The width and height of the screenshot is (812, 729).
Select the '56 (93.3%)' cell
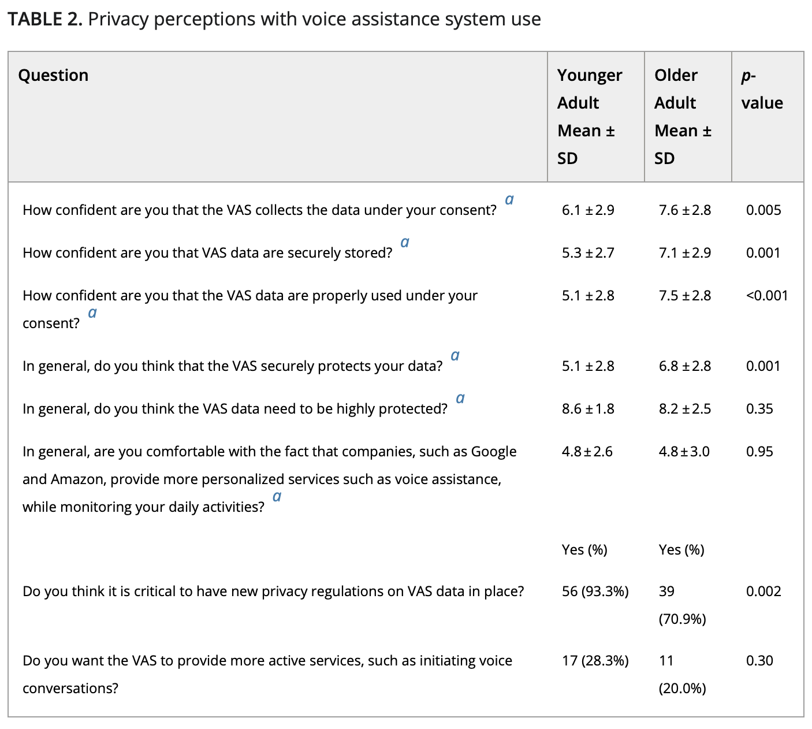595,592
